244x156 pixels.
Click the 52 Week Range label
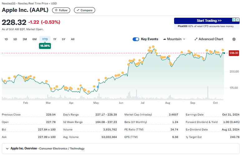(73, 122)
